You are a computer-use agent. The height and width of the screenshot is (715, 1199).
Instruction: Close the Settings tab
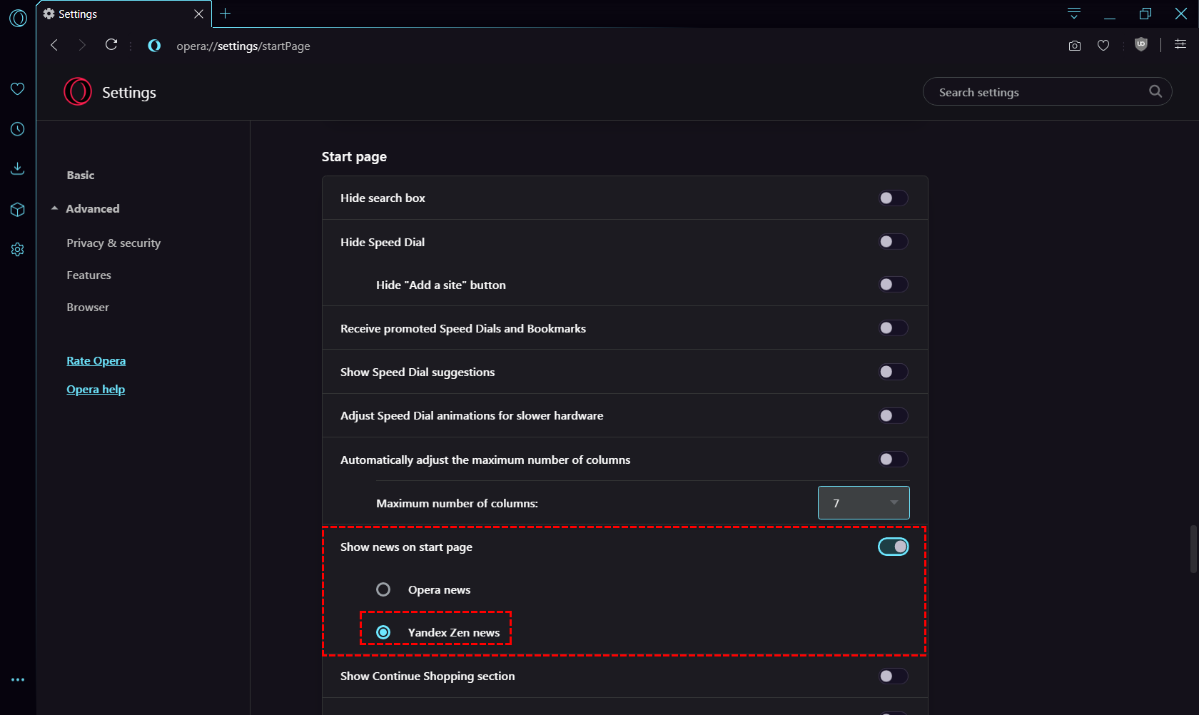pos(198,14)
